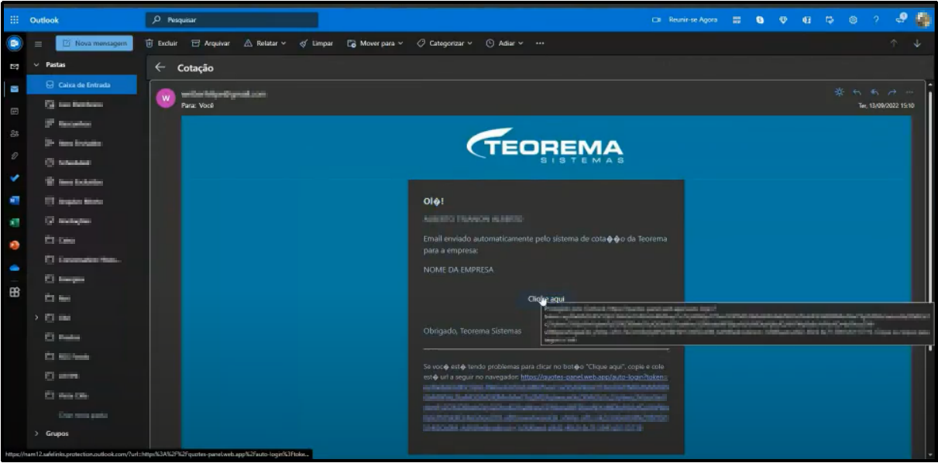Click the back arrow beside Cotação

pyautogui.click(x=160, y=67)
